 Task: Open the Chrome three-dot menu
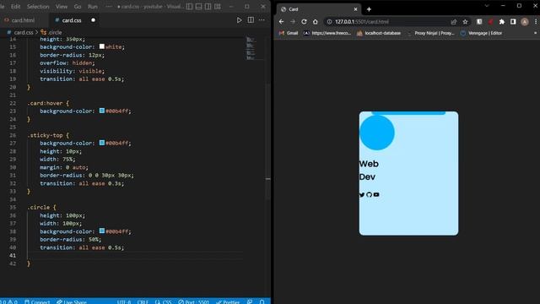536,21
